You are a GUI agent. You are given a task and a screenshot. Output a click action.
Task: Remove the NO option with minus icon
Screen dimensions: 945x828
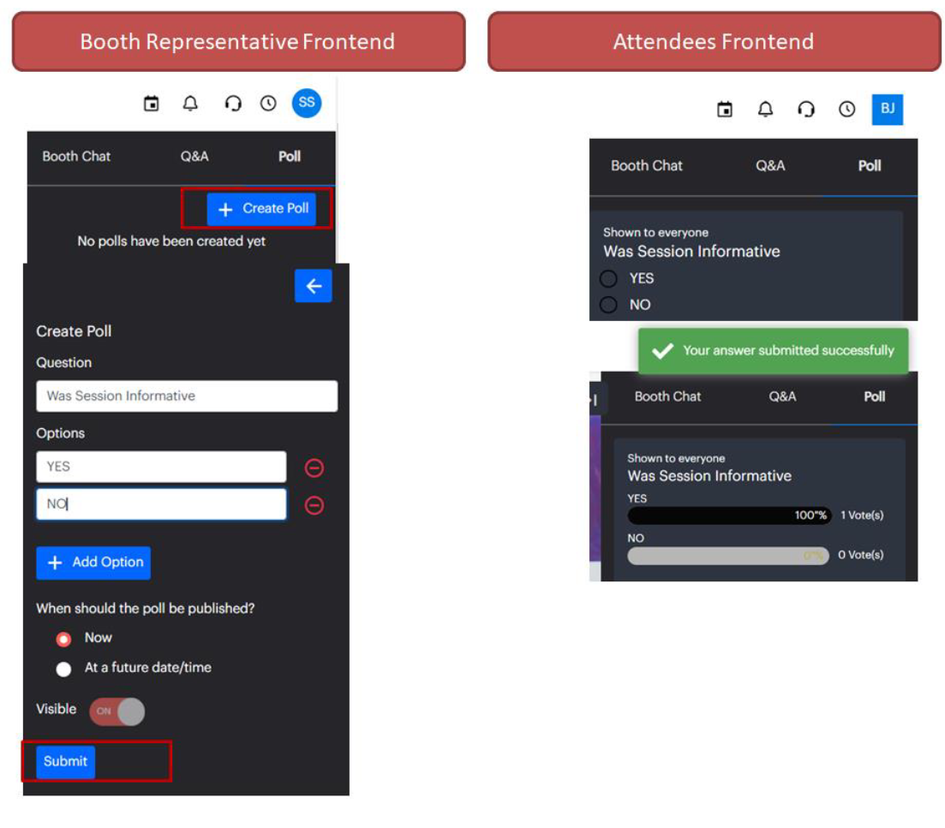pos(314,505)
